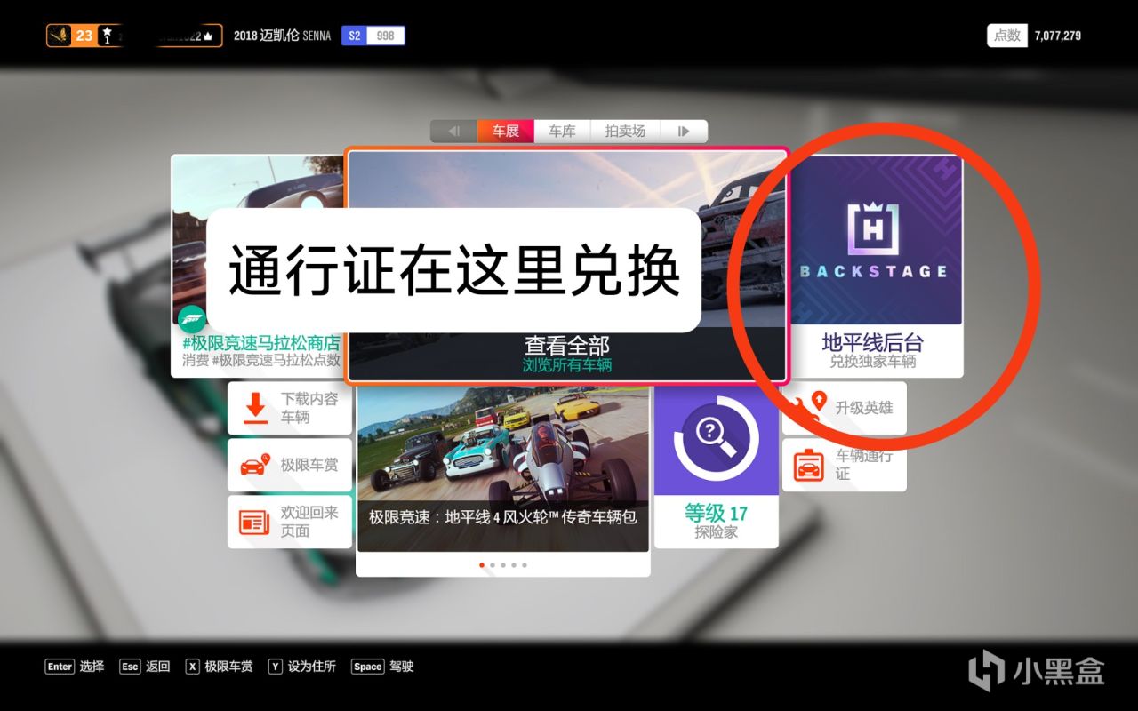This screenshot has height=711, width=1138.
Task: Open the #极限竞速马拉松商店 tile
Action: pyautogui.click(x=257, y=266)
